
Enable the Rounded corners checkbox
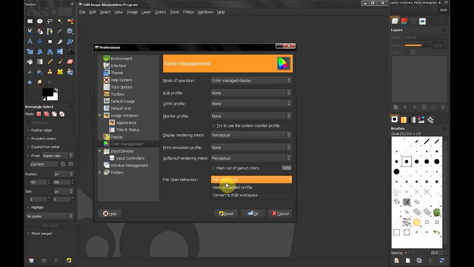28,138
